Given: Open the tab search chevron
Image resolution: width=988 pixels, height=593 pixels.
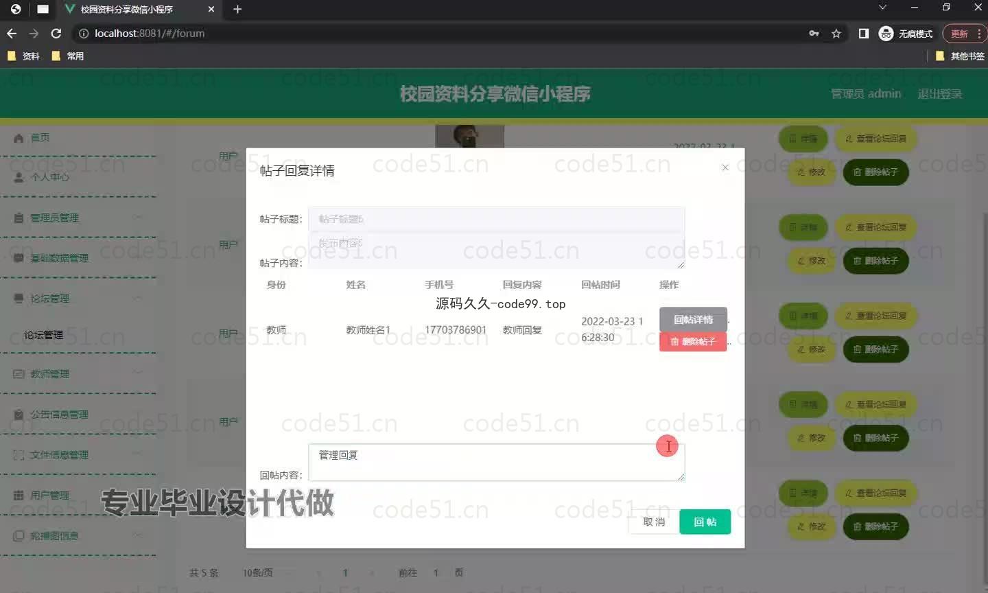Looking at the screenshot, I should point(882,7).
